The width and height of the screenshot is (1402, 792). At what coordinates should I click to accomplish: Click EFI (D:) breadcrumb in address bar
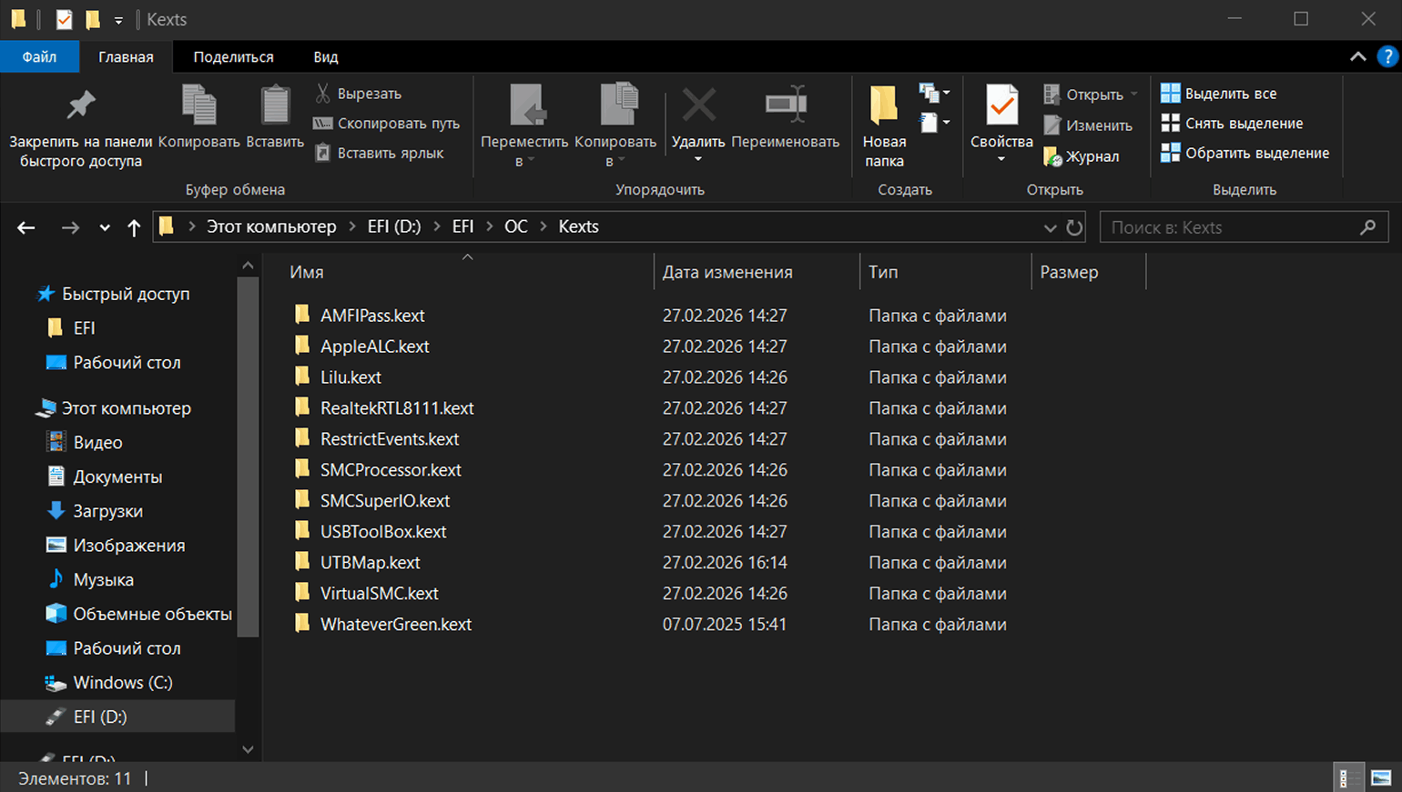(x=394, y=226)
